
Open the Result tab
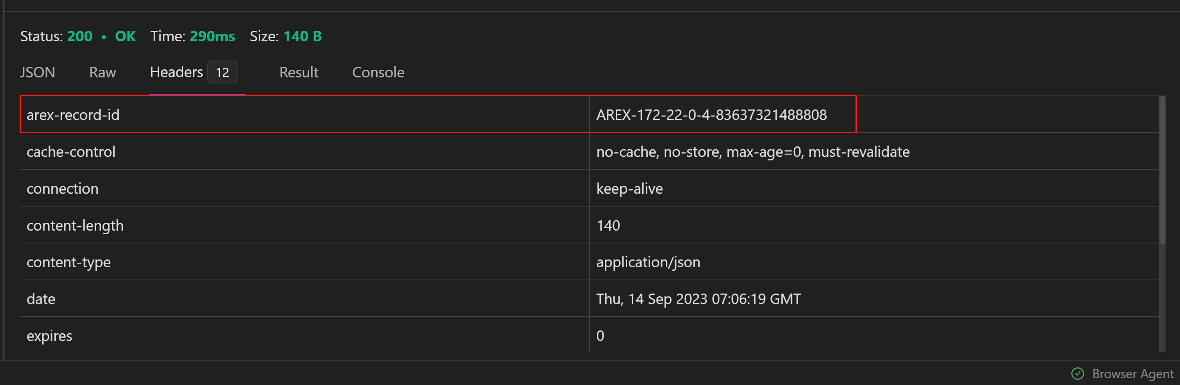(299, 72)
